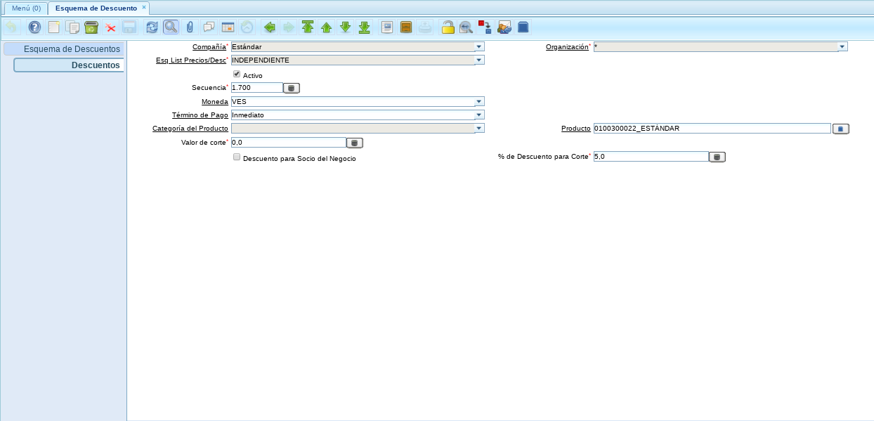Open the paperclip Attachment icon
Screen dimensions: 874x421
click(190, 27)
